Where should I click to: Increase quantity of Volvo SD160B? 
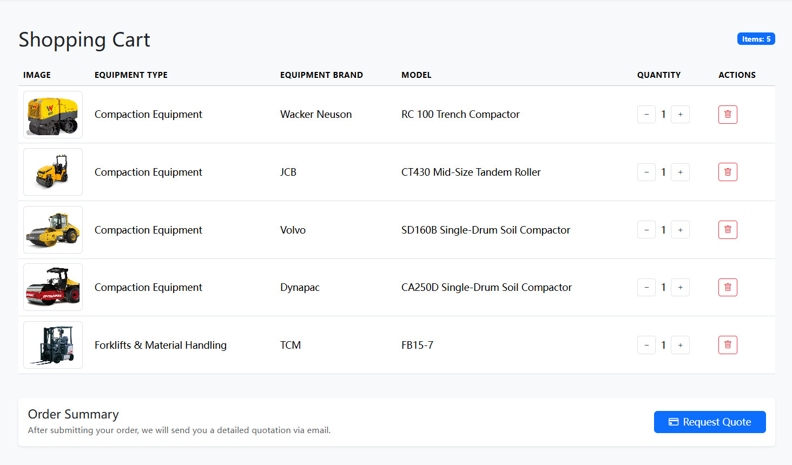pos(680,230)
